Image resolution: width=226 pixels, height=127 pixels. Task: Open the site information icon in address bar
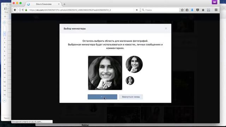coord(20,10)
